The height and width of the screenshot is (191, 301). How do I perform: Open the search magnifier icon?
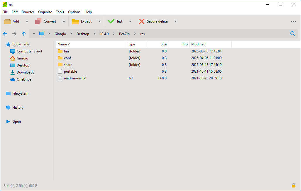click(x=292, y=34)
